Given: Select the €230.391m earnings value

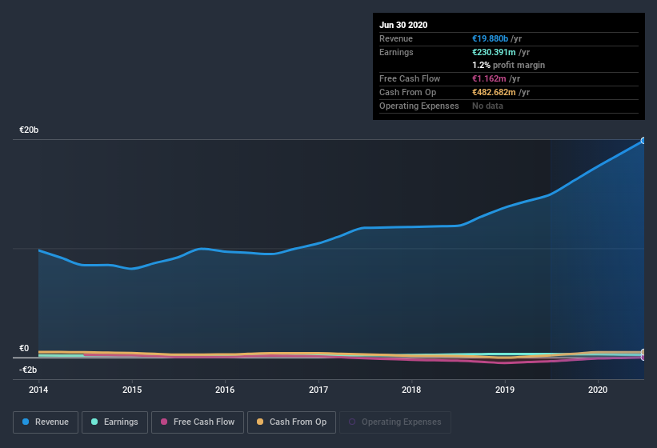Looking at the screenshot, I should point(494,52).
